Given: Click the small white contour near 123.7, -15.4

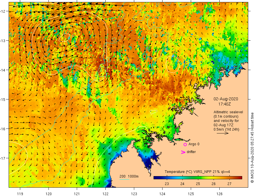Looking at the screenshot, I should 154,112.
